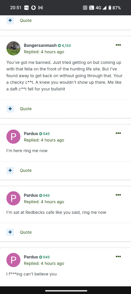Quote the "I'm here ring me now" reply
The image size is (131, 294).
[26, 171]
